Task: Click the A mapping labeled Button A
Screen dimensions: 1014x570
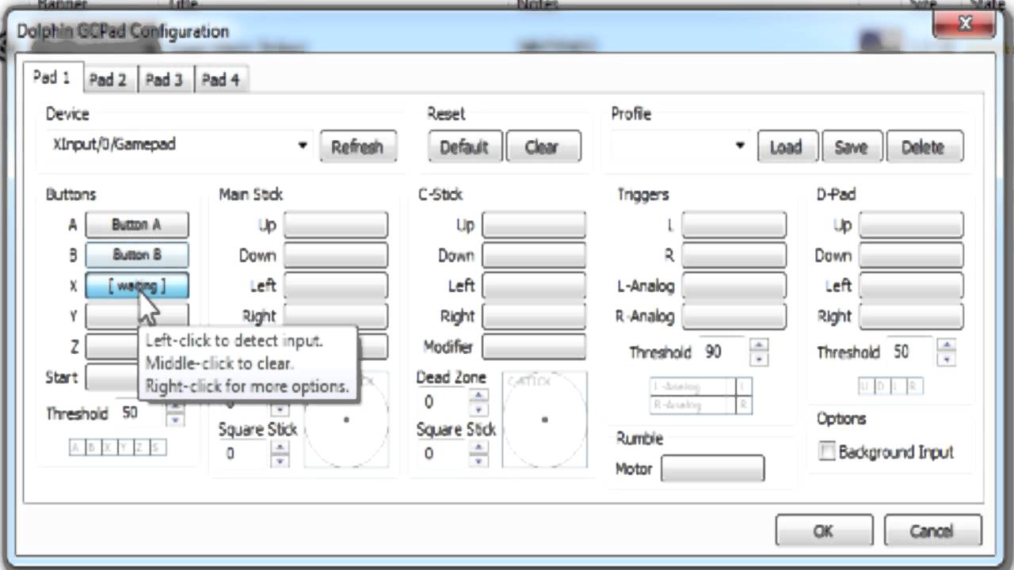Action: click(137, 225)
